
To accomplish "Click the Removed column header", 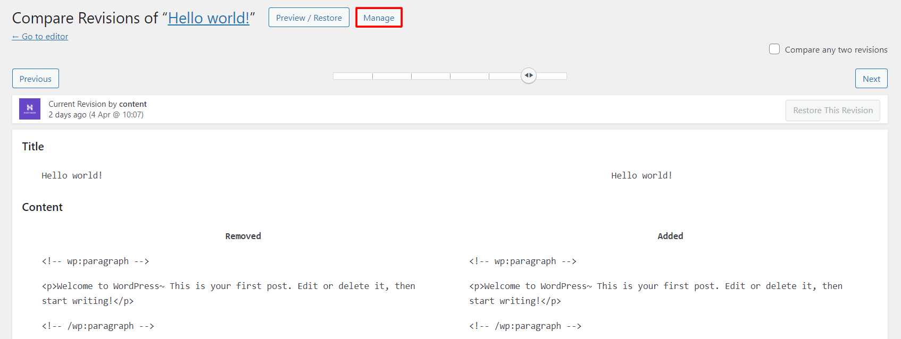I will [243, 236].
